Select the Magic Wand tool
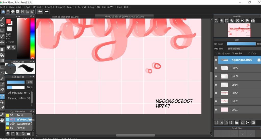 [x=2, y=78]
